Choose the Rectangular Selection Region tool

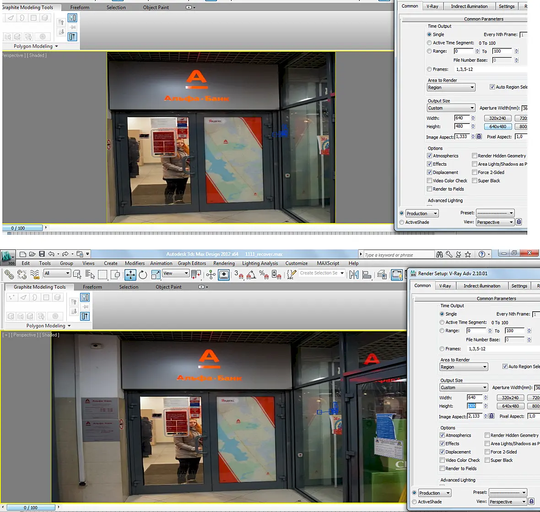click(103, 275)
